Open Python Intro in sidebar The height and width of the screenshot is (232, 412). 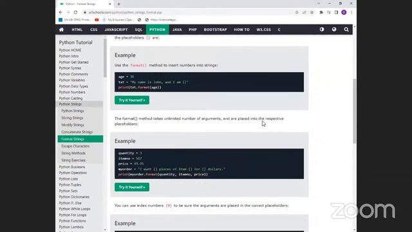coord(69,56)
